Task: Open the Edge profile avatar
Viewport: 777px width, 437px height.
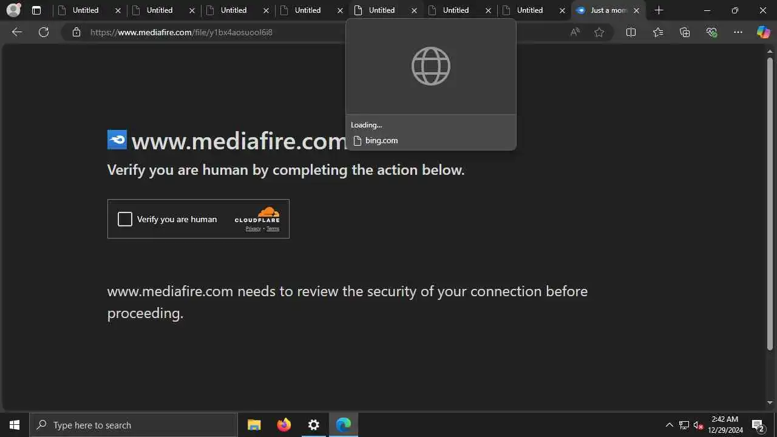Action: click(x=13, y=10)
